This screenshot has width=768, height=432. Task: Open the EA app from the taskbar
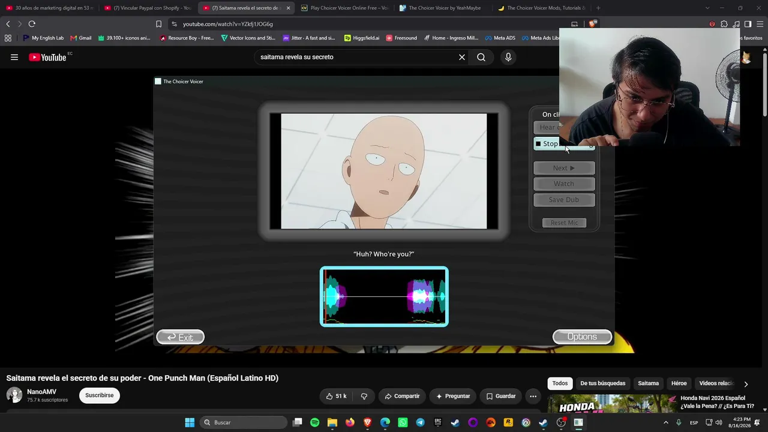point(491,422)
